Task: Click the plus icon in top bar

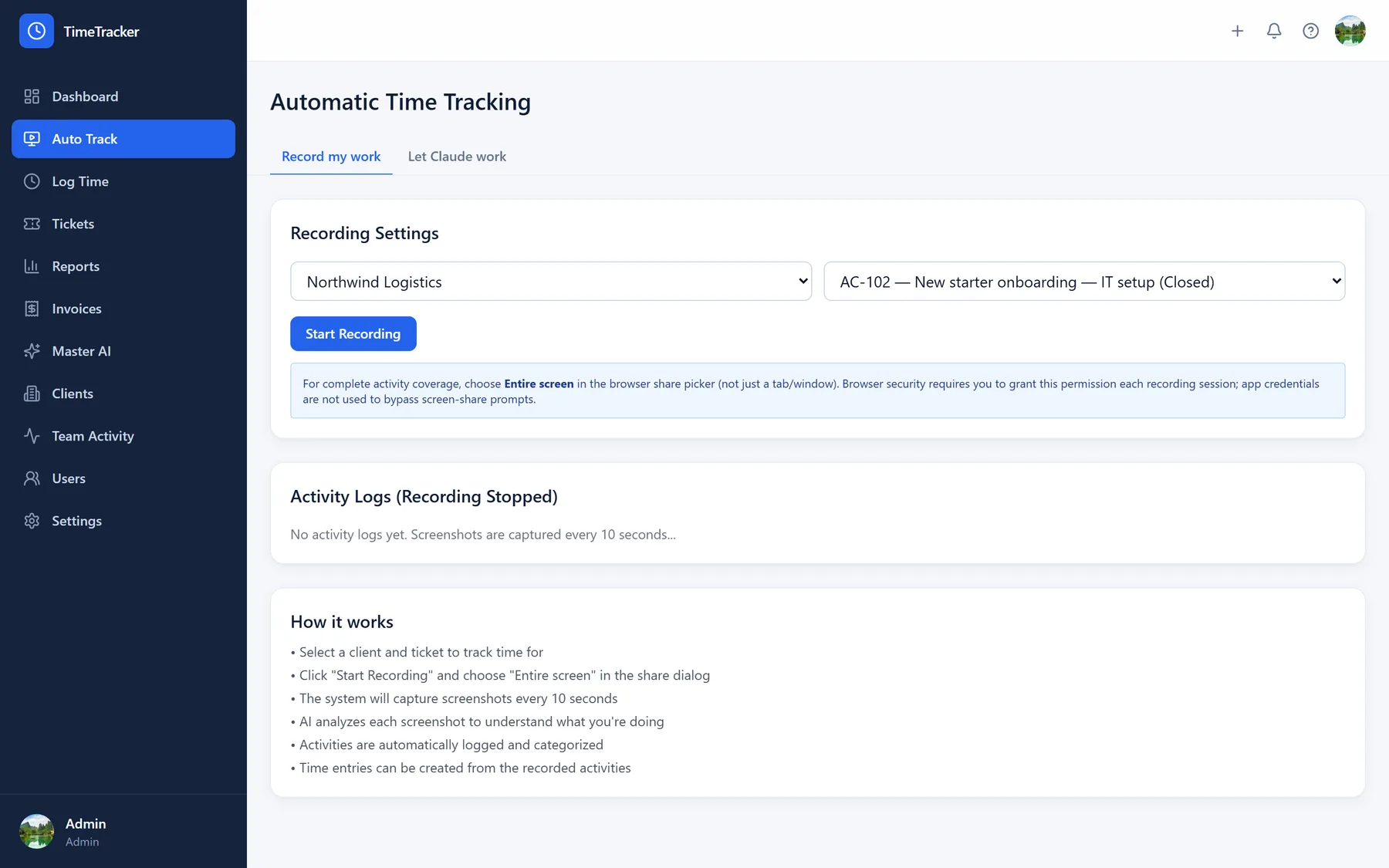Action: [1237, 31]
